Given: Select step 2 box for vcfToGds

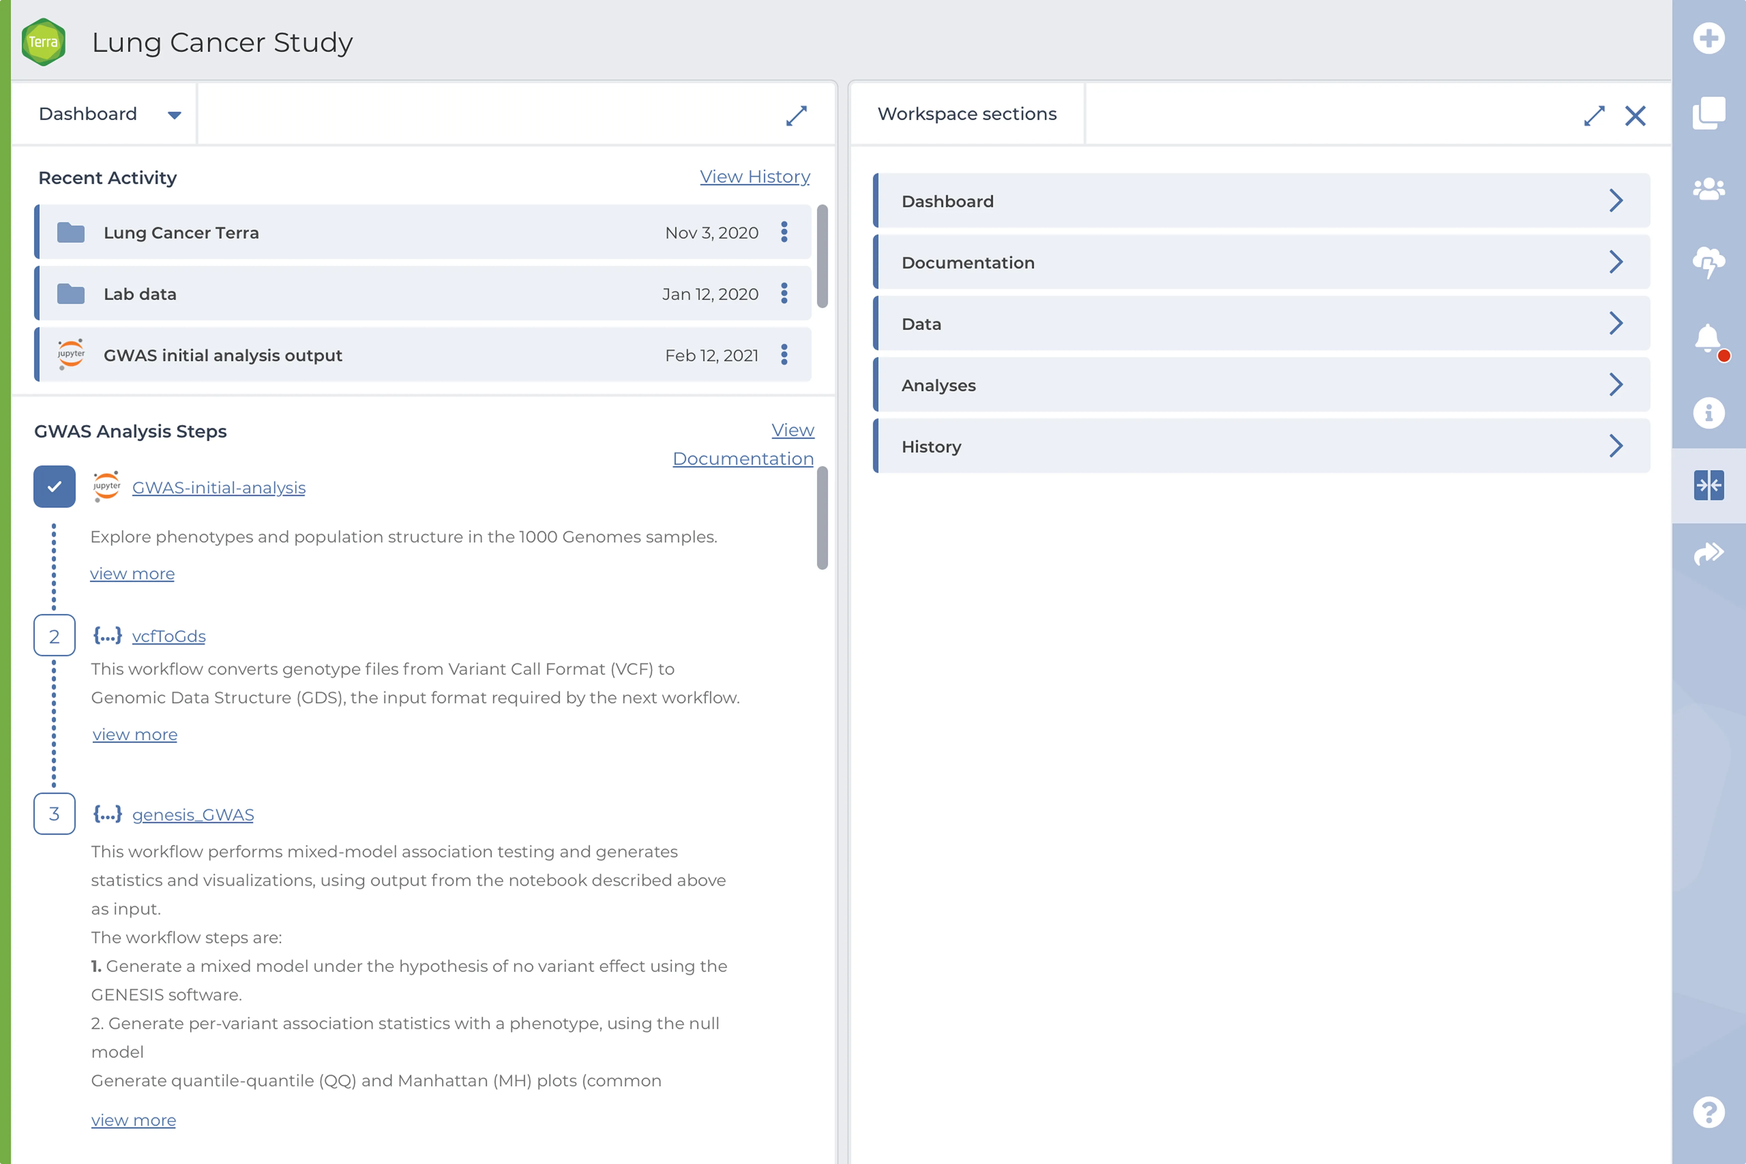Looking at the screenshot, I should (54, 635).
